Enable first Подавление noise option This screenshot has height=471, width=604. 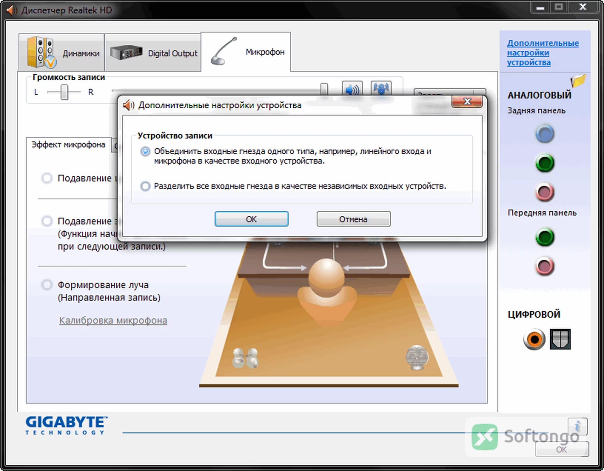pos(47,178)
